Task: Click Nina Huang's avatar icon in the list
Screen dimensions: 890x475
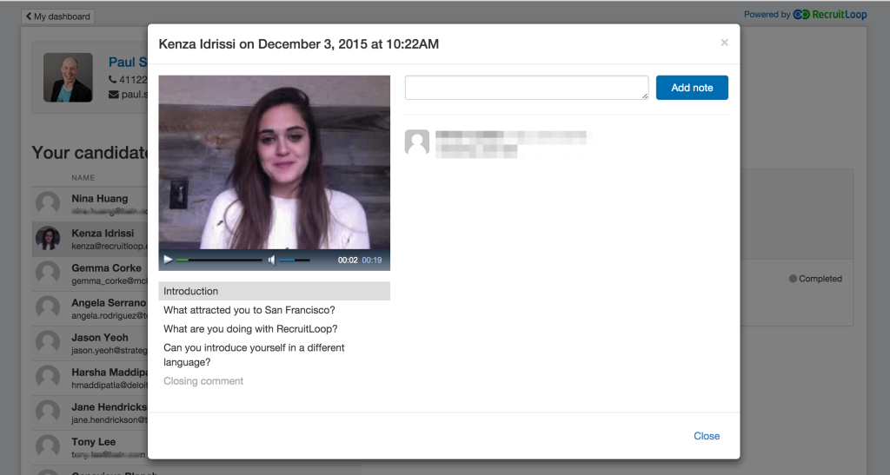Action: click(x=48, y=203)
